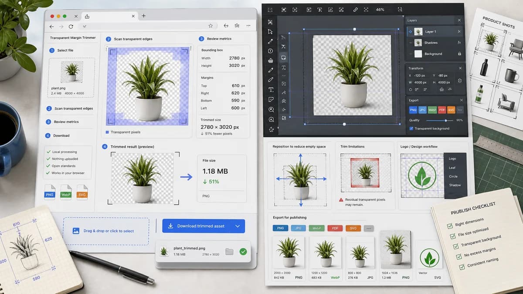523x294 pixels.
Task: Select the 2000 × 2000 PNG export thumbnail
Action: pyautogui.click(x=289, y=252)
